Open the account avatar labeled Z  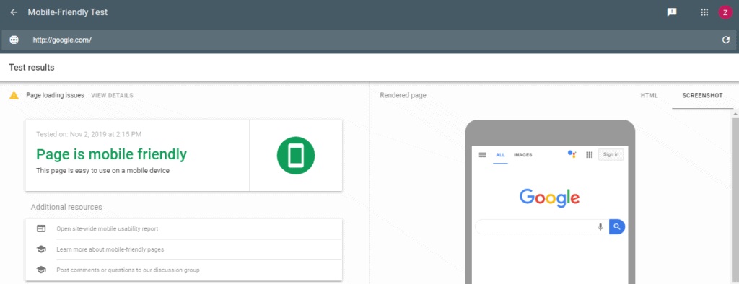[x=725, y=12]
